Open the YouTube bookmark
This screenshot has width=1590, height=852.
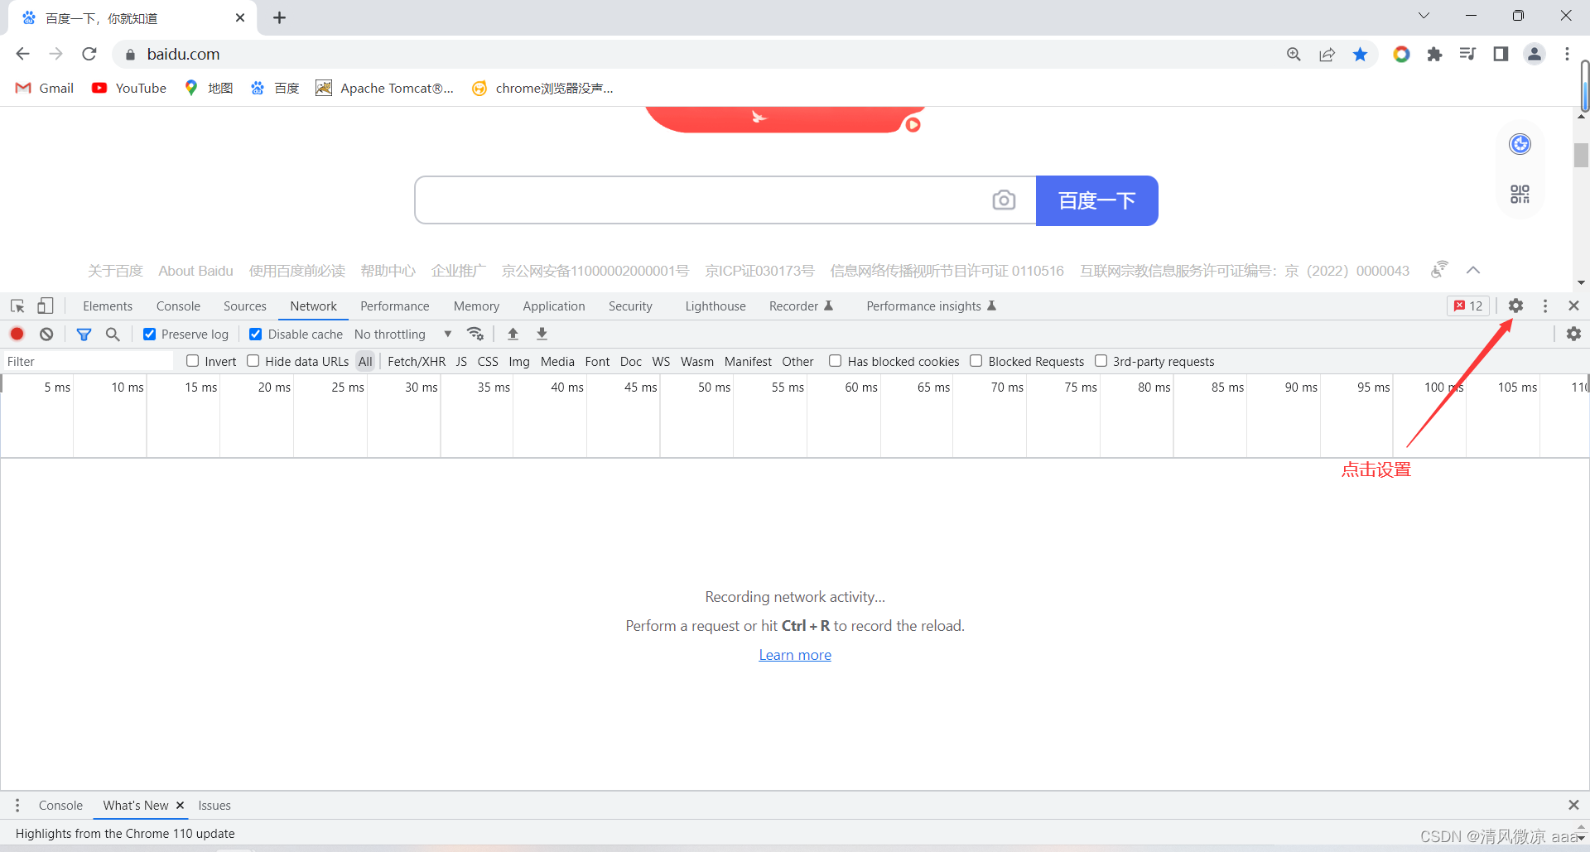129,88
